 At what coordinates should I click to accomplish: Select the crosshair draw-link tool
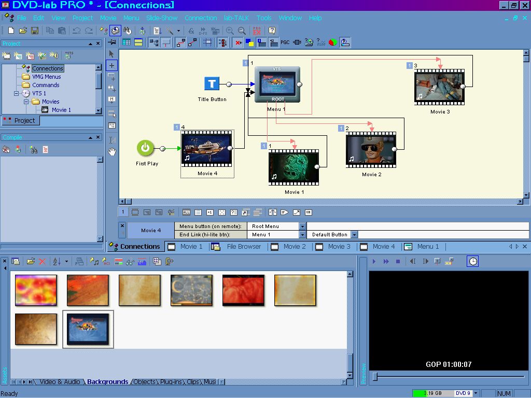coord(112,65)
